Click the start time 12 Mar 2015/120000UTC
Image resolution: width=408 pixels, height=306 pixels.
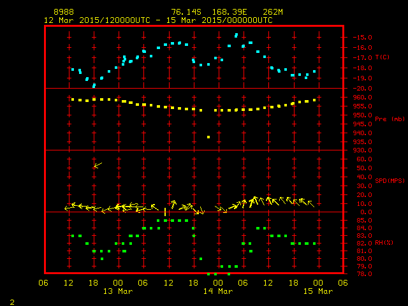pos(96,20)
